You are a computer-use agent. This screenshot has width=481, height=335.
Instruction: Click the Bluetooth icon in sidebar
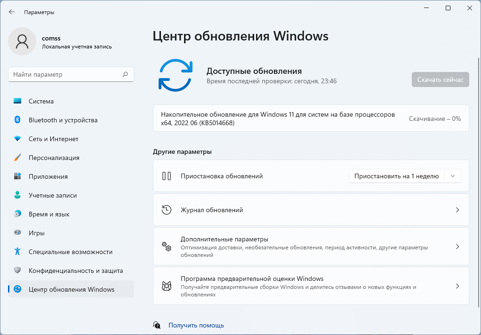(17, 120)
